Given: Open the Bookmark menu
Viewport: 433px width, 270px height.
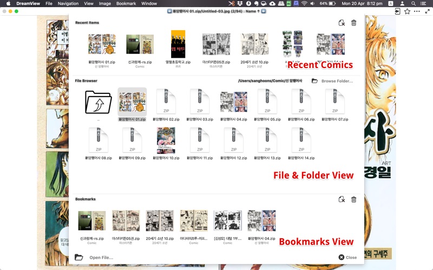Looking at the screenshot, I should 126,4.
